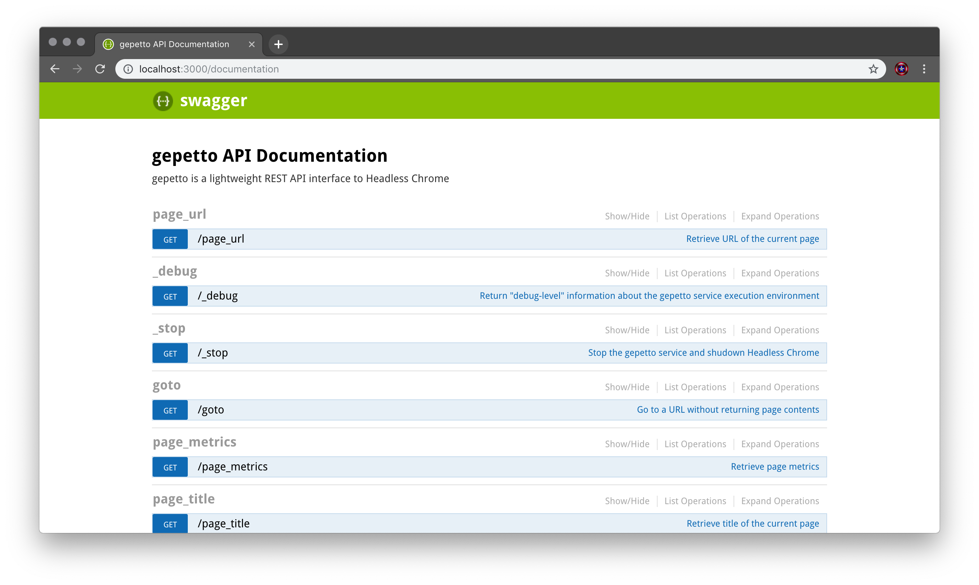Click the browser back arrow
The height and width of the screenshot is (585, 979).
(x=55, y=69)
